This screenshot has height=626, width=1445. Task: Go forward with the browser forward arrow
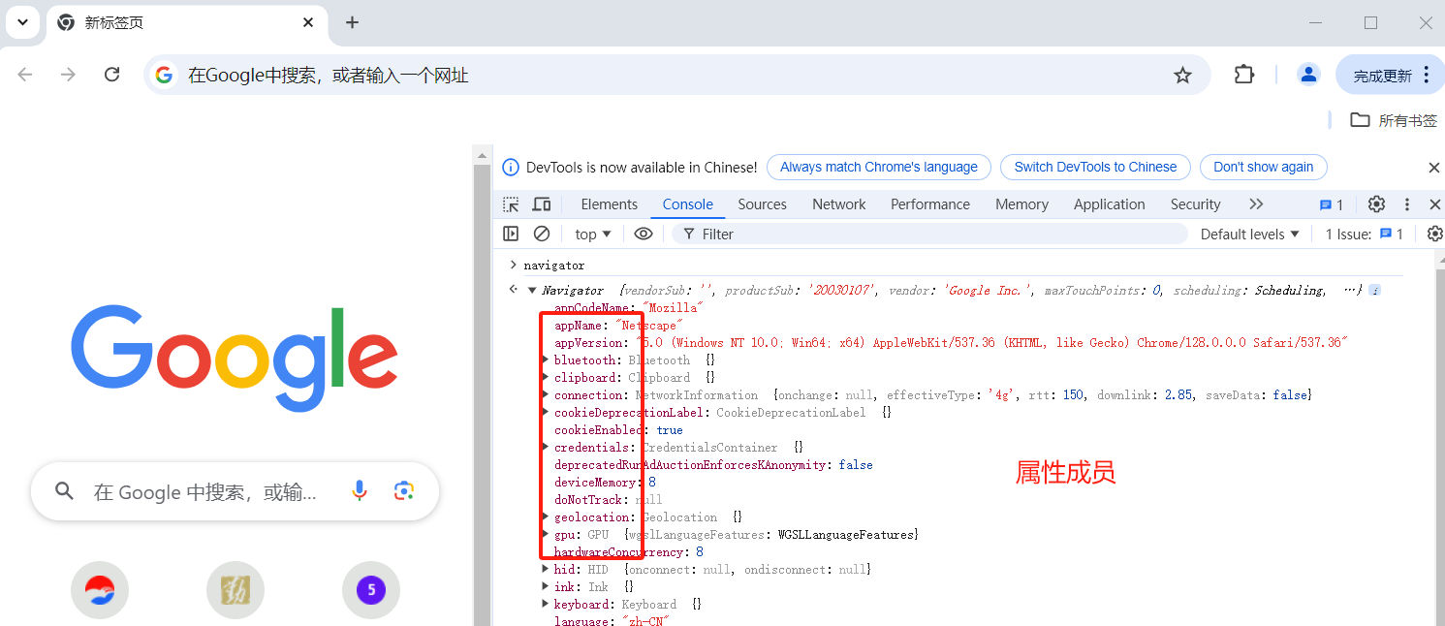pos(68,75)
